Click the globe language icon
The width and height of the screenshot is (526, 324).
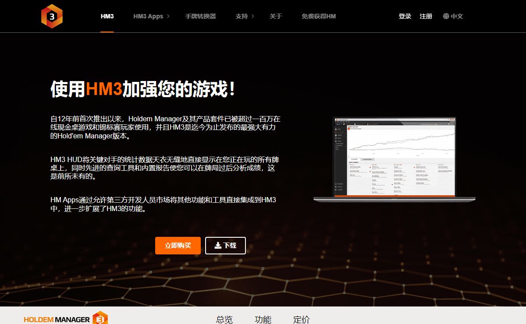pos(446,16)
